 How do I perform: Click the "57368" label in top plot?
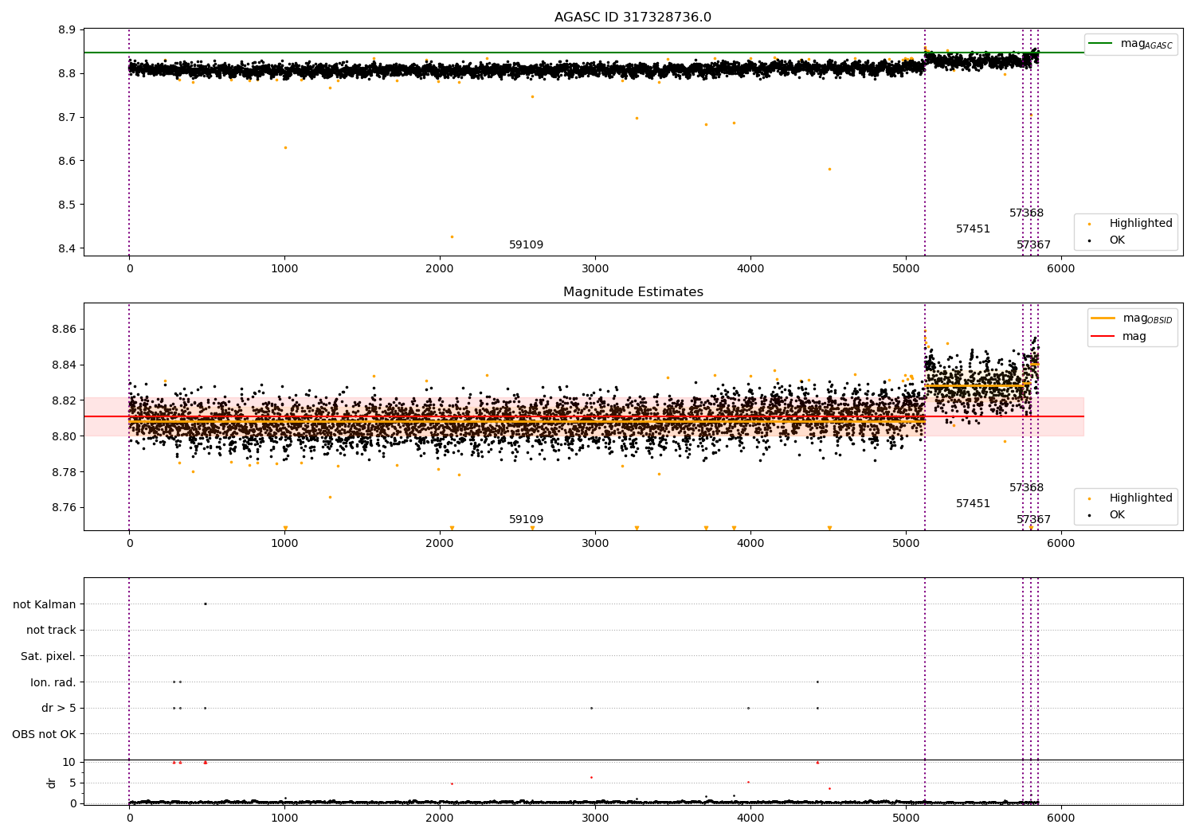(x=1026, y=213)
